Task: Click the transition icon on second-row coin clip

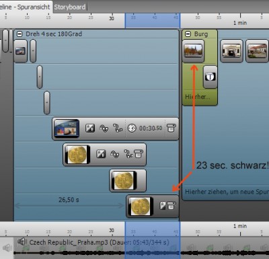Action: point(101,154)
